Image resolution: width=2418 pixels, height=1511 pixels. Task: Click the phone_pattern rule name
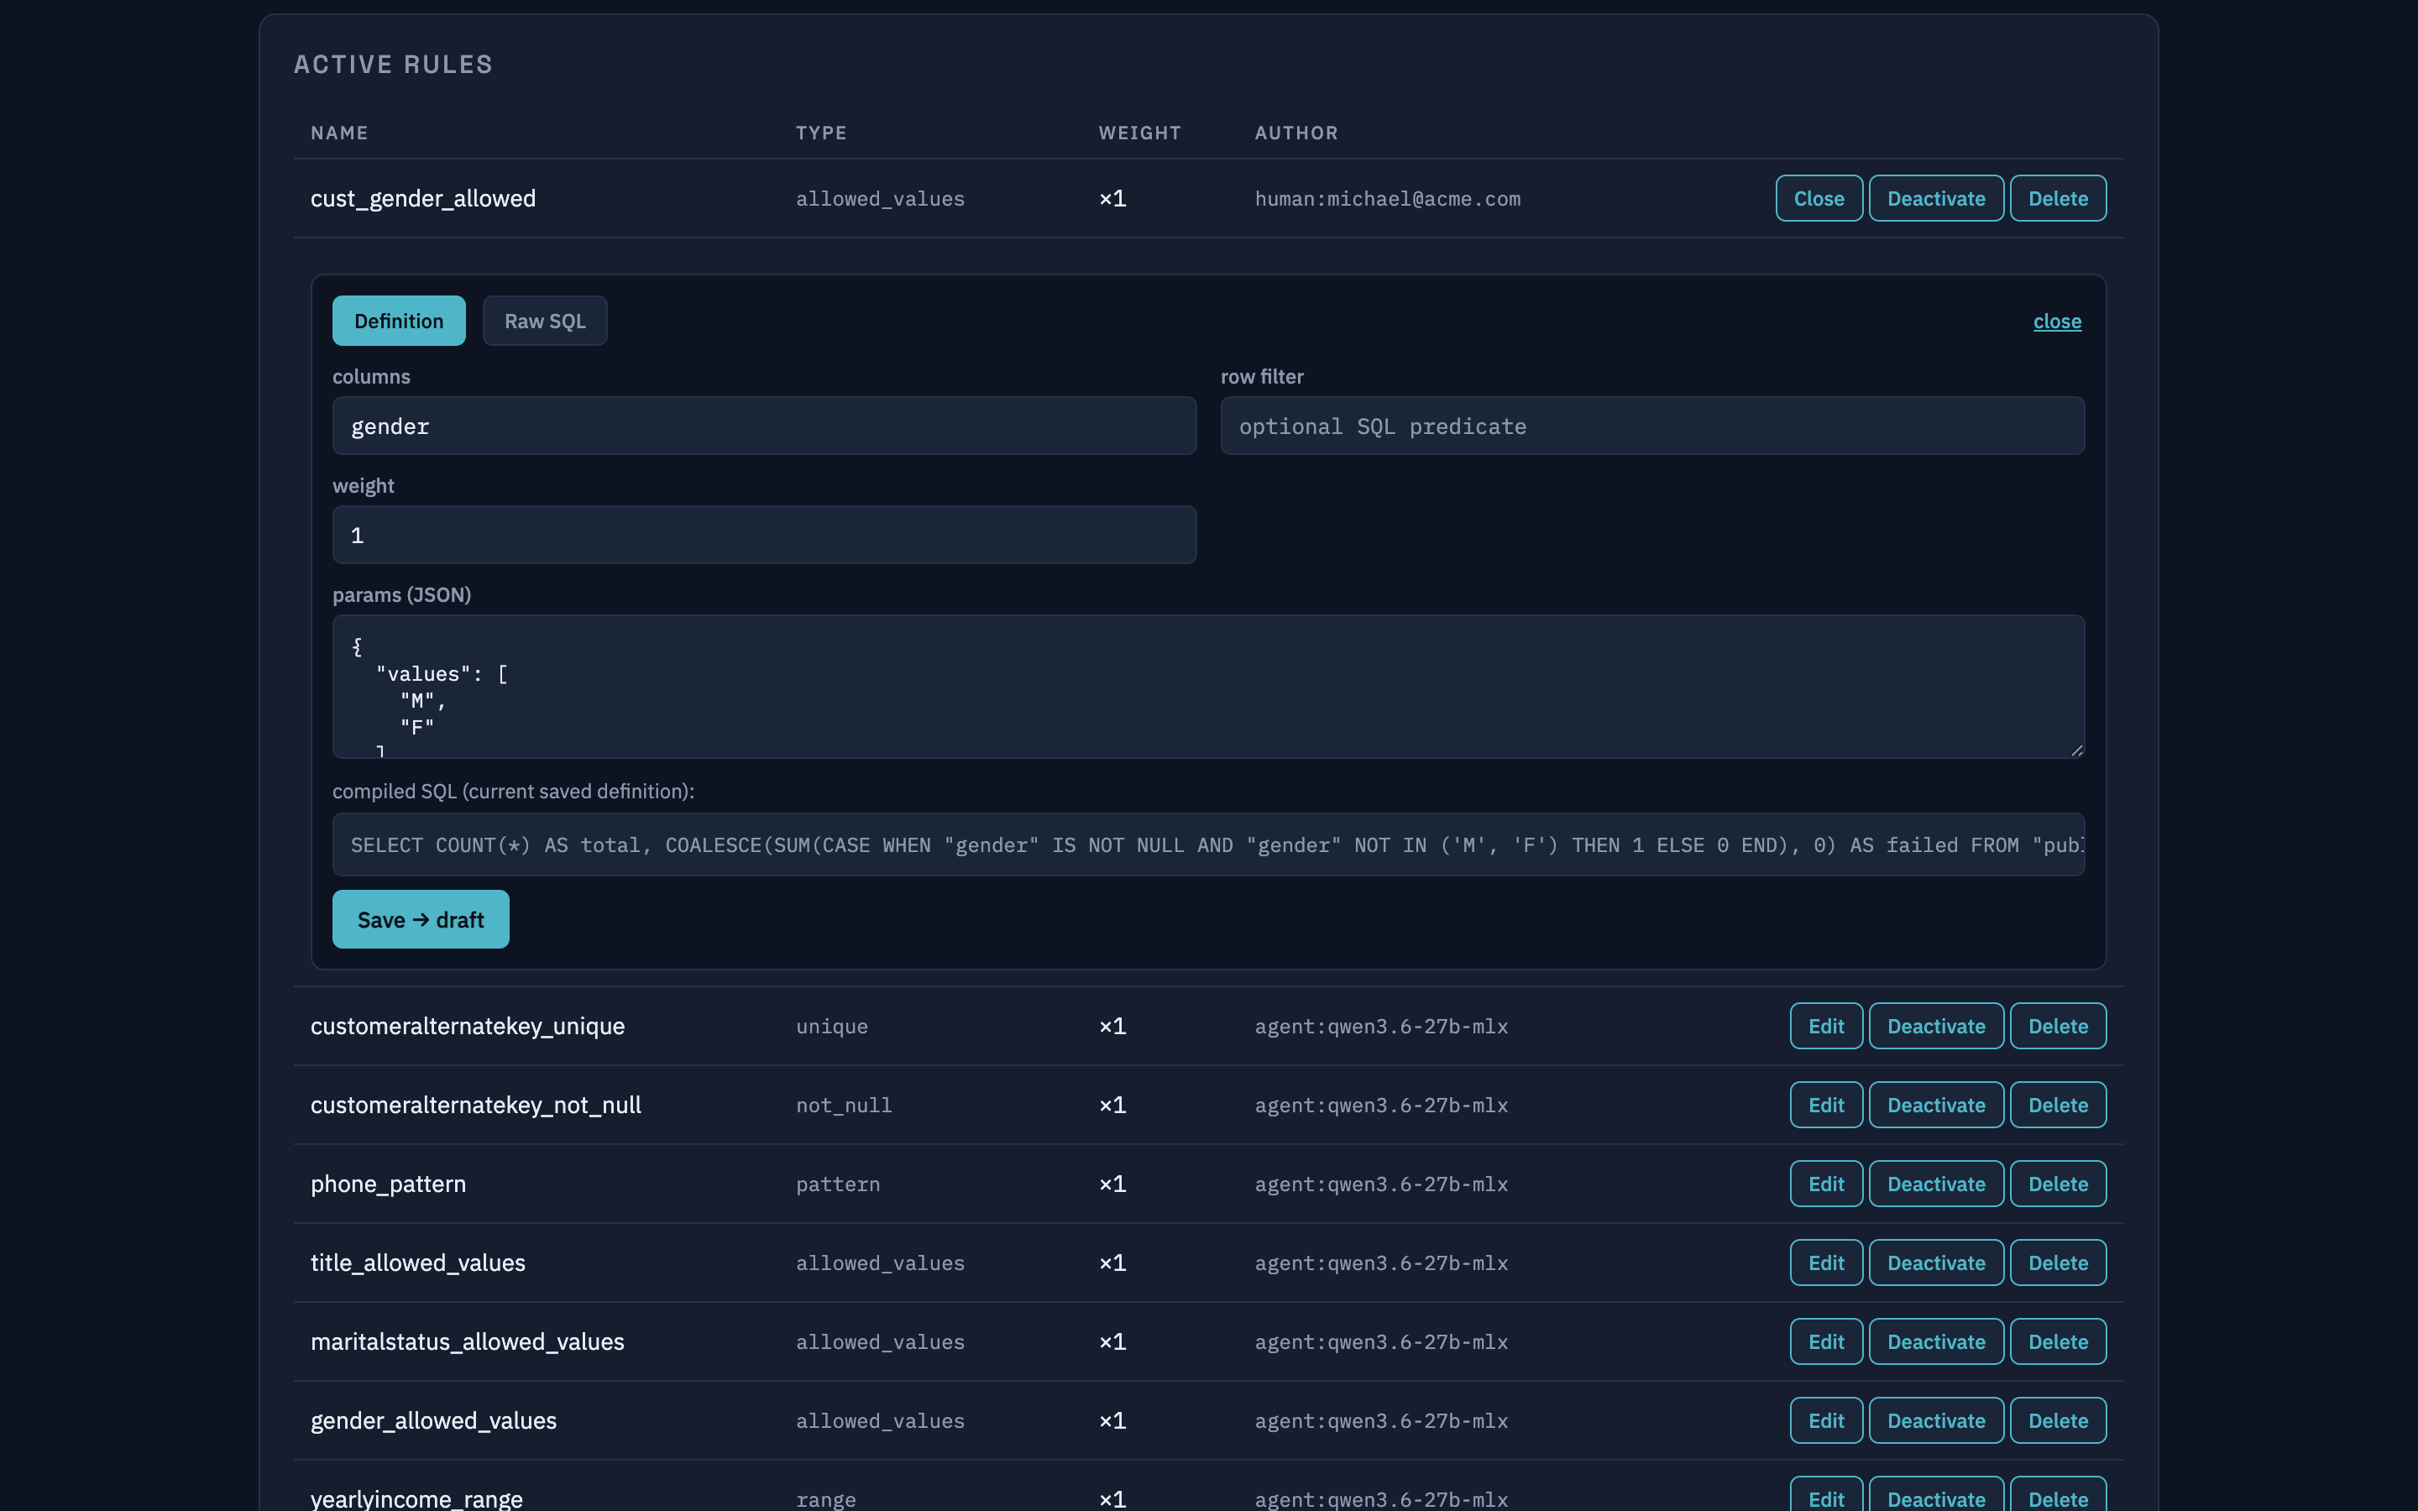(x=388, y=1184)
